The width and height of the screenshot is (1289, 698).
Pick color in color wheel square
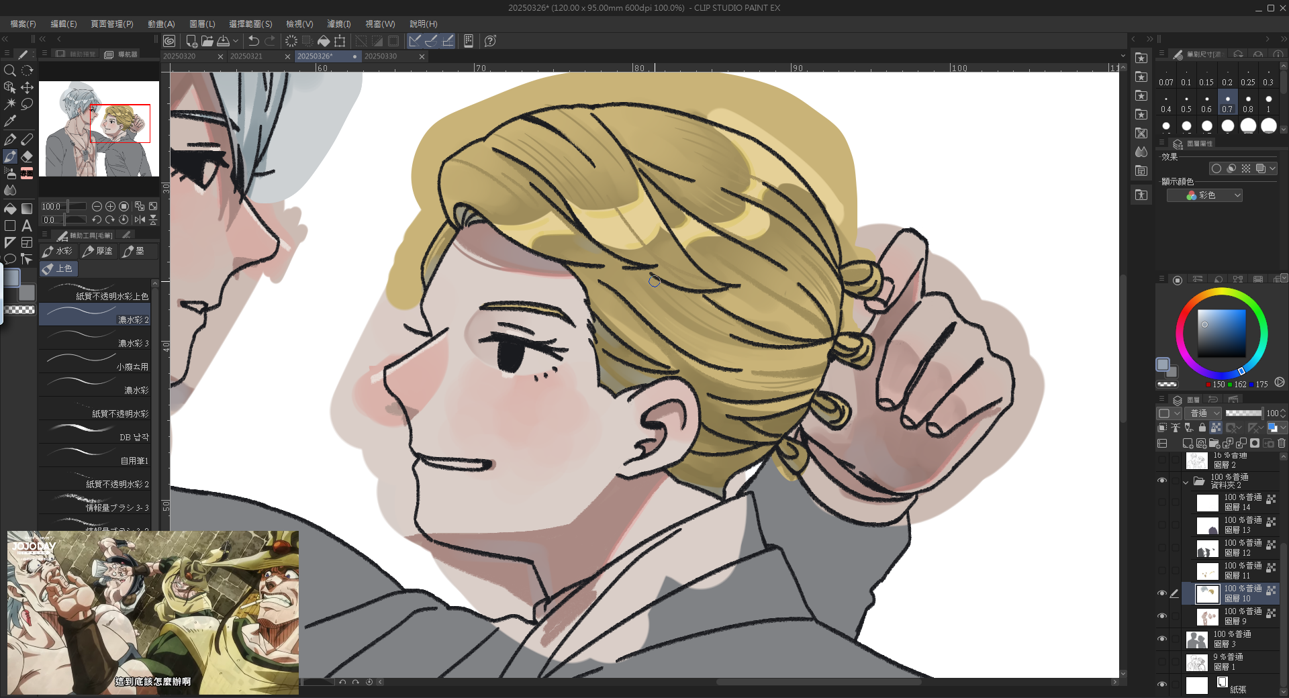click(x=1222, y=333)
